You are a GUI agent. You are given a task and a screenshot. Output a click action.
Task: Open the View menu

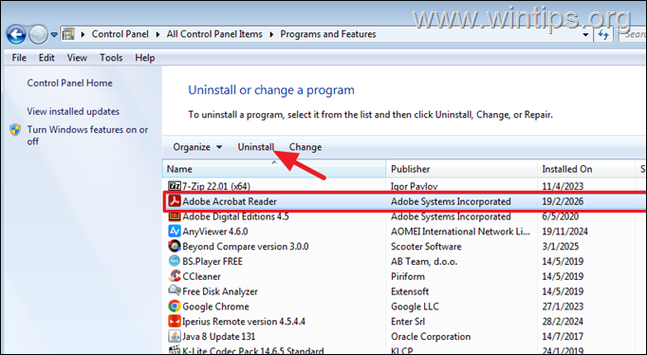click(x=77, y=58)
